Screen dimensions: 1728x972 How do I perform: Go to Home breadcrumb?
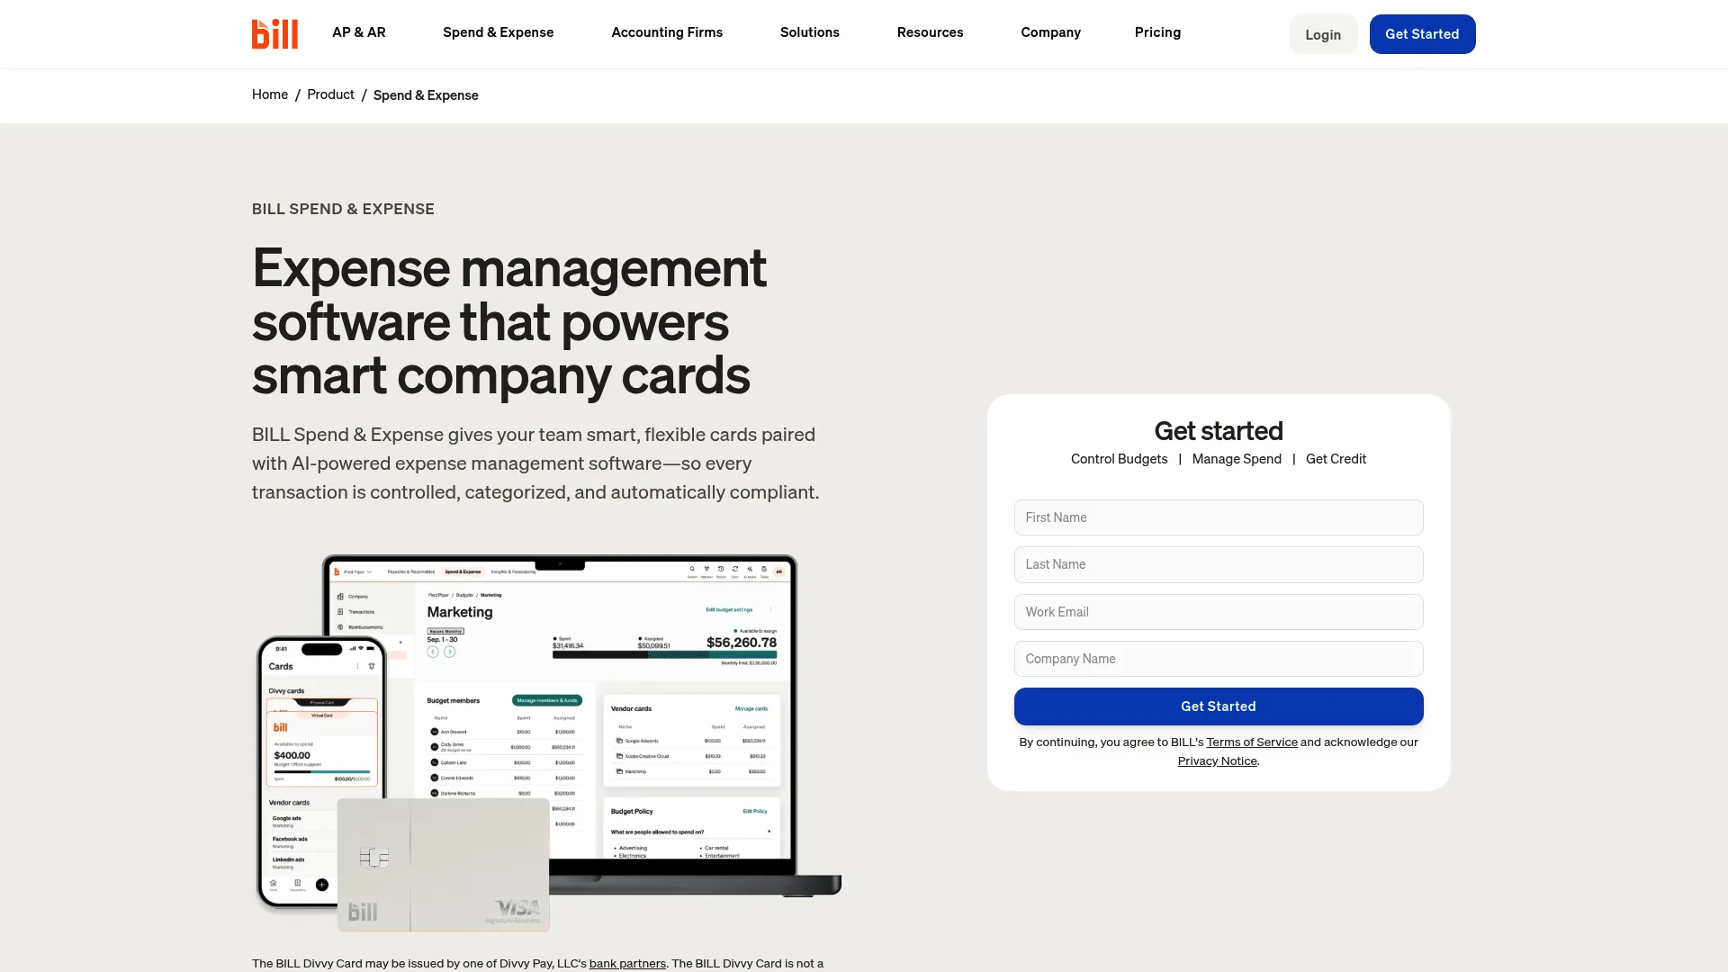click(270, 94)
